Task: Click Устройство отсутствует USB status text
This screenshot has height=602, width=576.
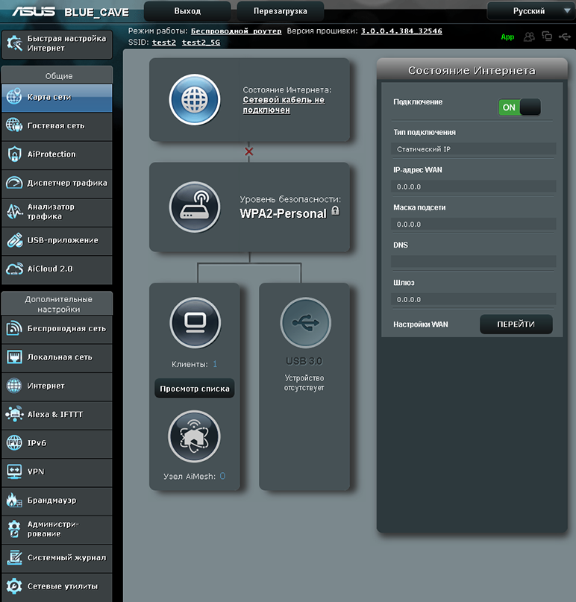Action: 304,383
